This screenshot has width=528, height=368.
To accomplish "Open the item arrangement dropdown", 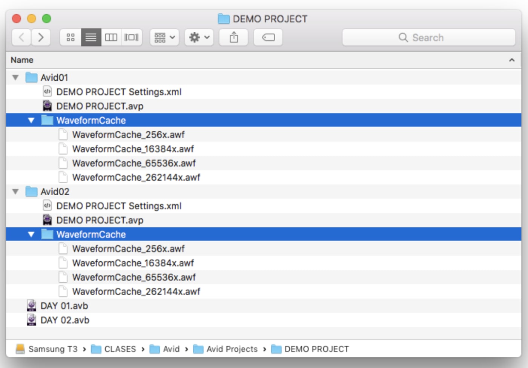I will point(164,37).
